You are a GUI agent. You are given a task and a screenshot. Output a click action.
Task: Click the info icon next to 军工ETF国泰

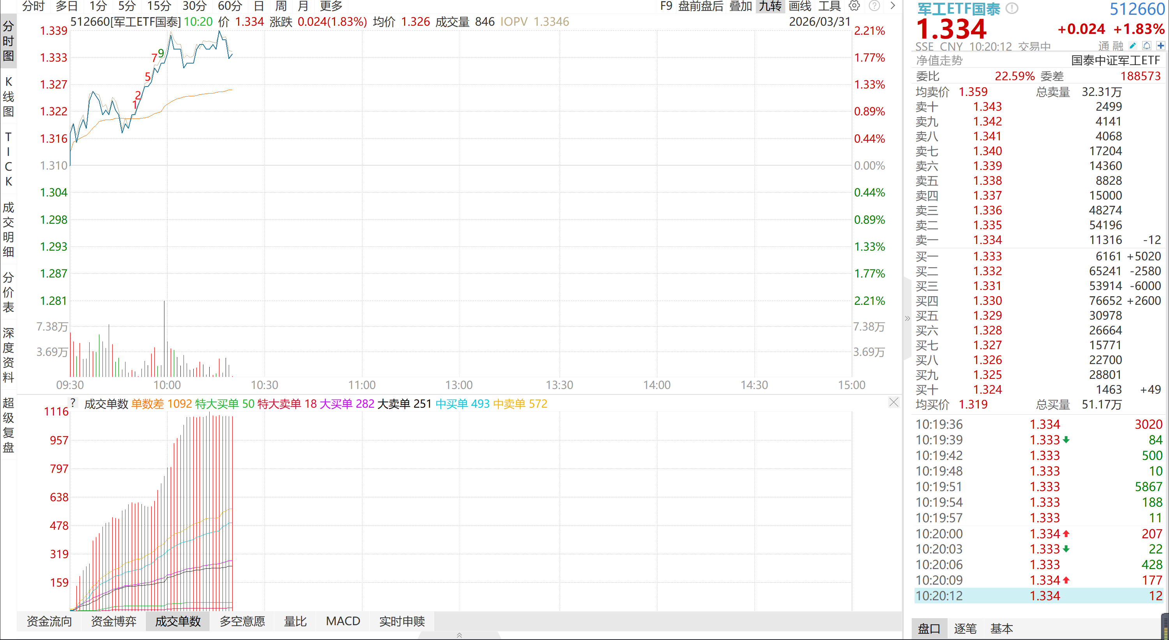pos(1011,8)
